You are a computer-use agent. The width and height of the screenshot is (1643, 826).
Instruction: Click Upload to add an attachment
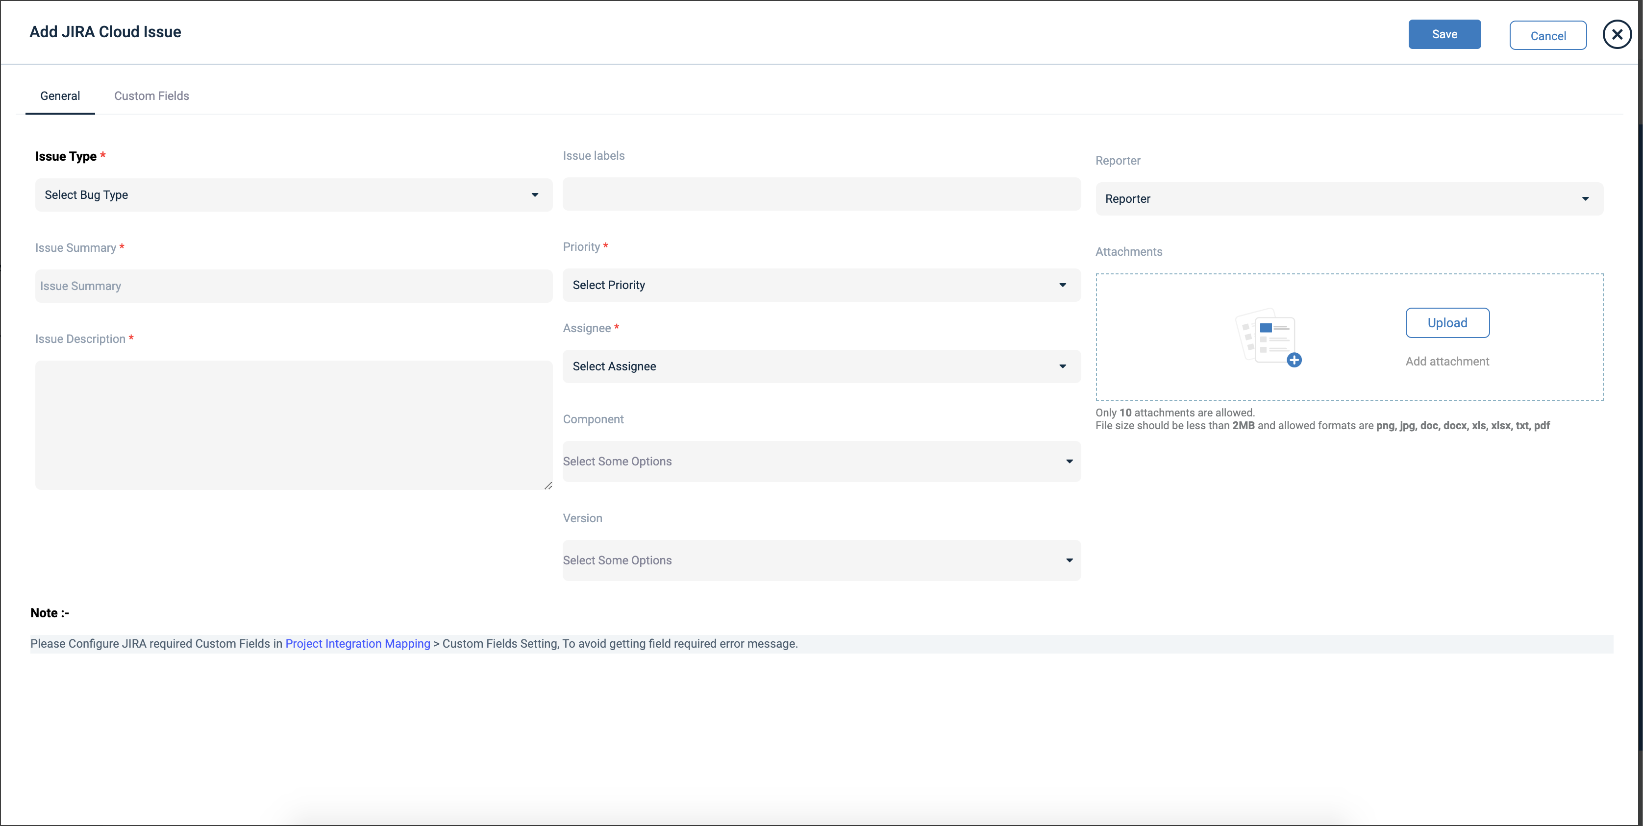(1447, 323)
